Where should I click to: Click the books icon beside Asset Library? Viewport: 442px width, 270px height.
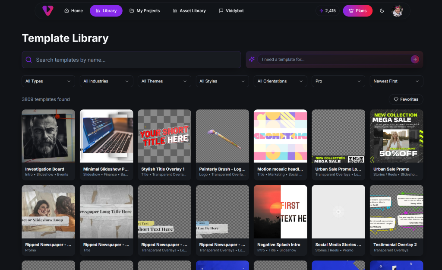click(x=175, y=11)
